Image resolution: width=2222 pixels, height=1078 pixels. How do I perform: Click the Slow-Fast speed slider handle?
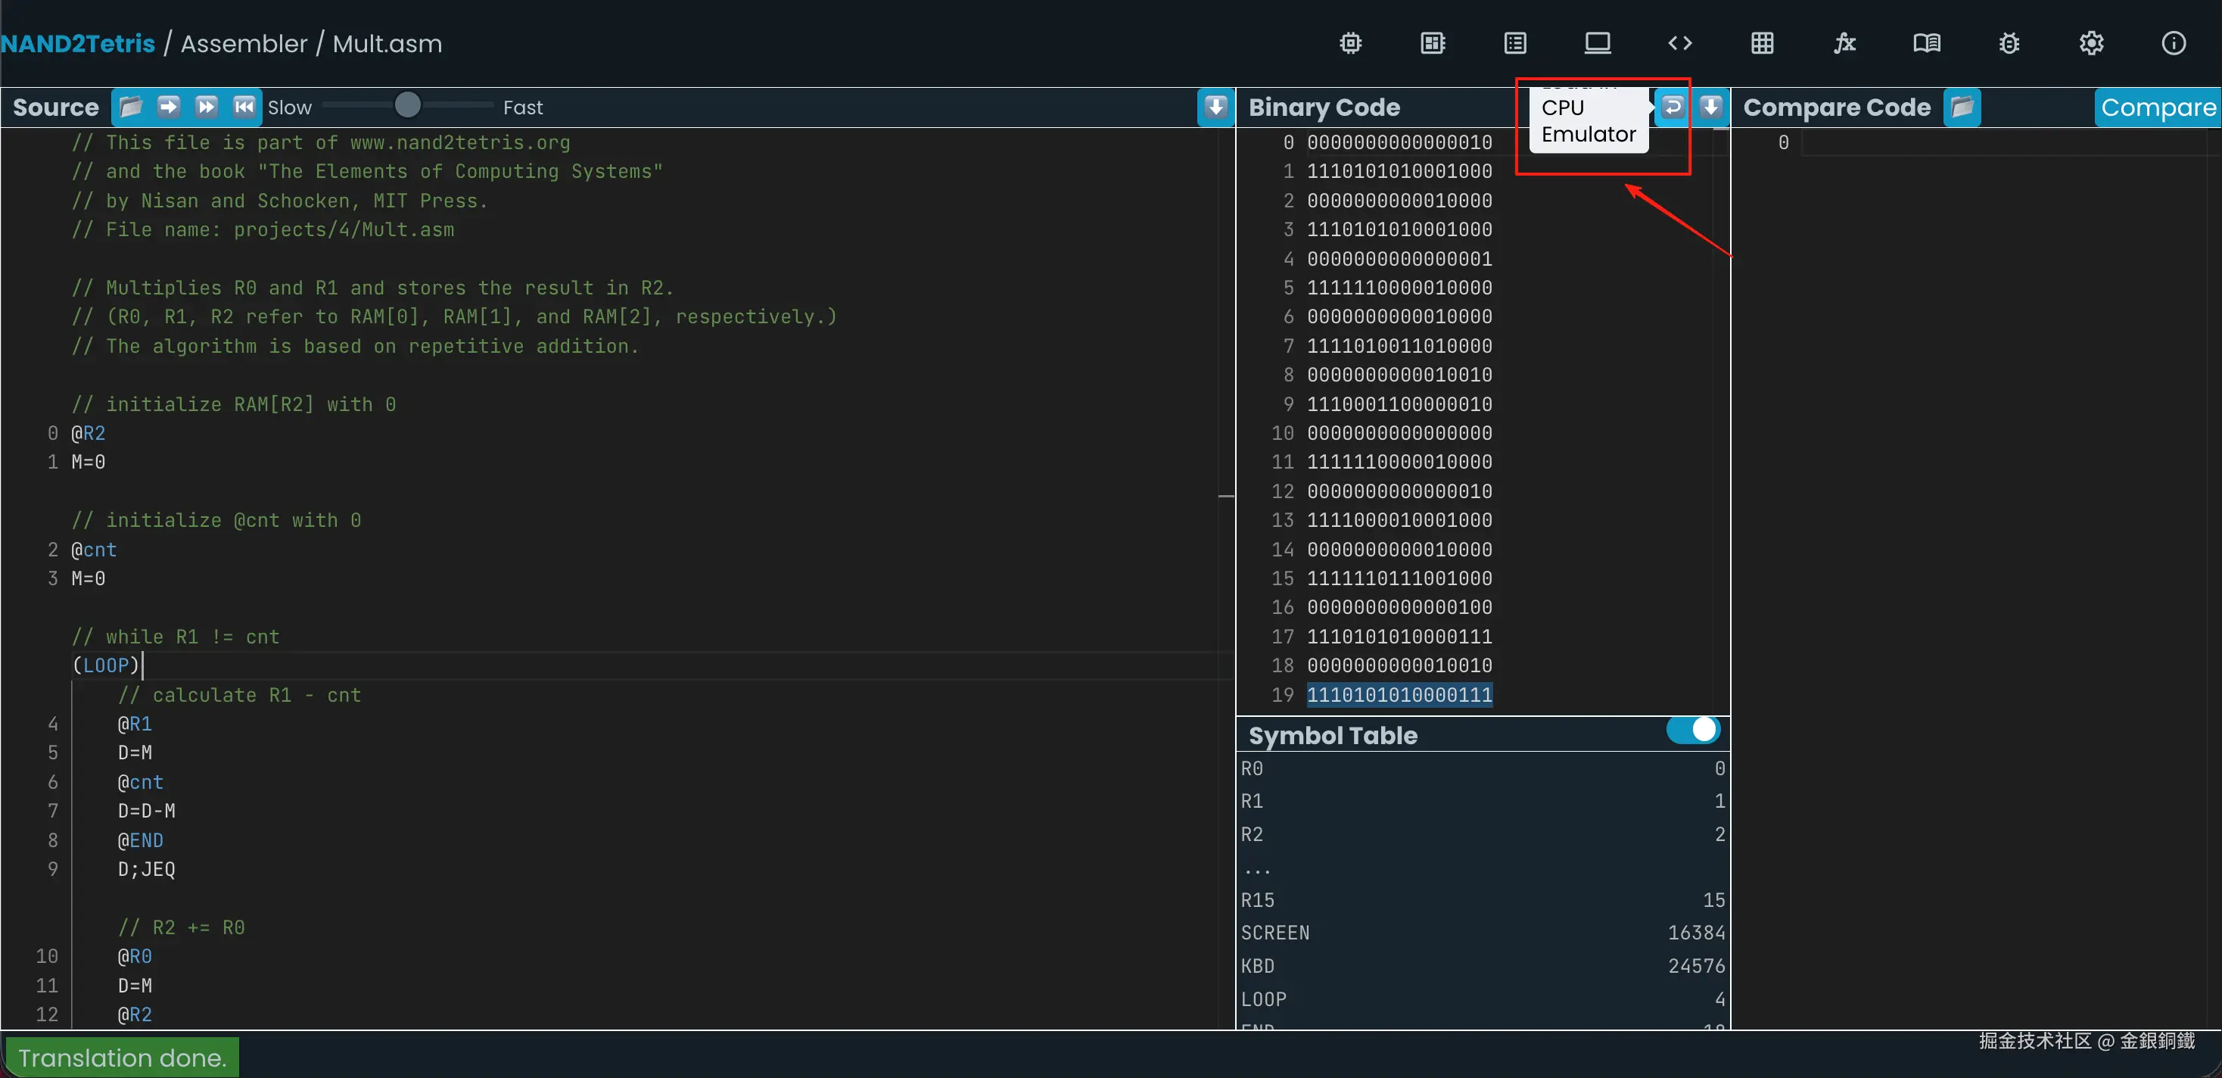[407, 105]
